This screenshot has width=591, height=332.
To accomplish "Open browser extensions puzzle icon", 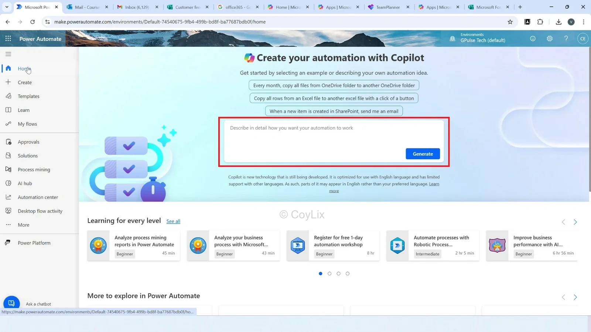I will tap(540, 22).
